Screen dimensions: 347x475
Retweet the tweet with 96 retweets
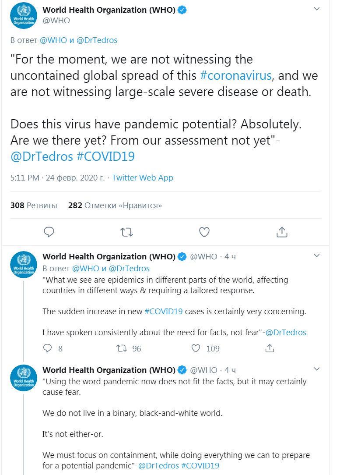click(121, 348)
